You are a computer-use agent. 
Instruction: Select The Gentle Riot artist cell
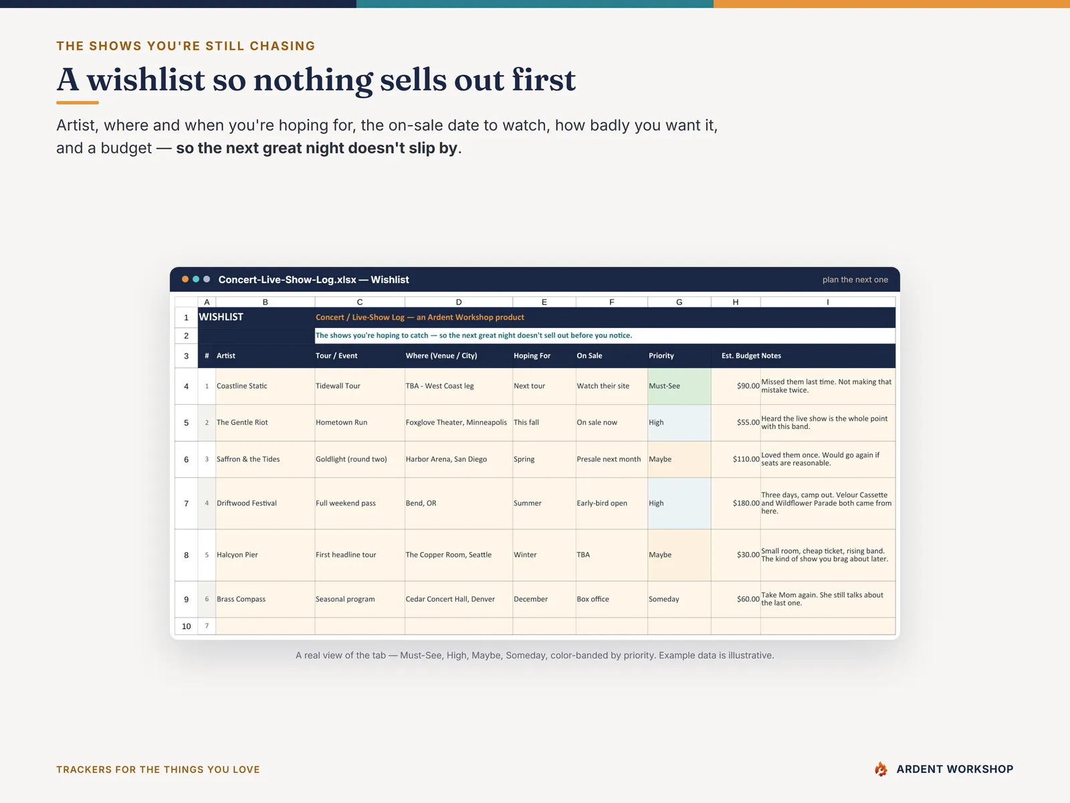point(265,423)
